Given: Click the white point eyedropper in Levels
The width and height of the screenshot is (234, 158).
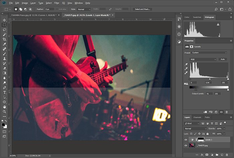Looking at the screenshot, I should pyautogui.click(x=186, y=73).
